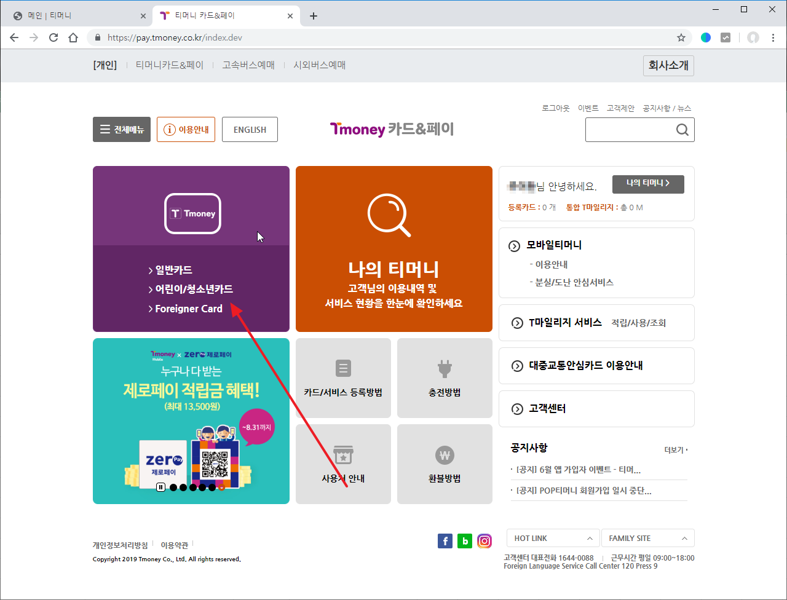Click the browser forward arrow
The width and height of the screenshot is (787, 600).
34,37
